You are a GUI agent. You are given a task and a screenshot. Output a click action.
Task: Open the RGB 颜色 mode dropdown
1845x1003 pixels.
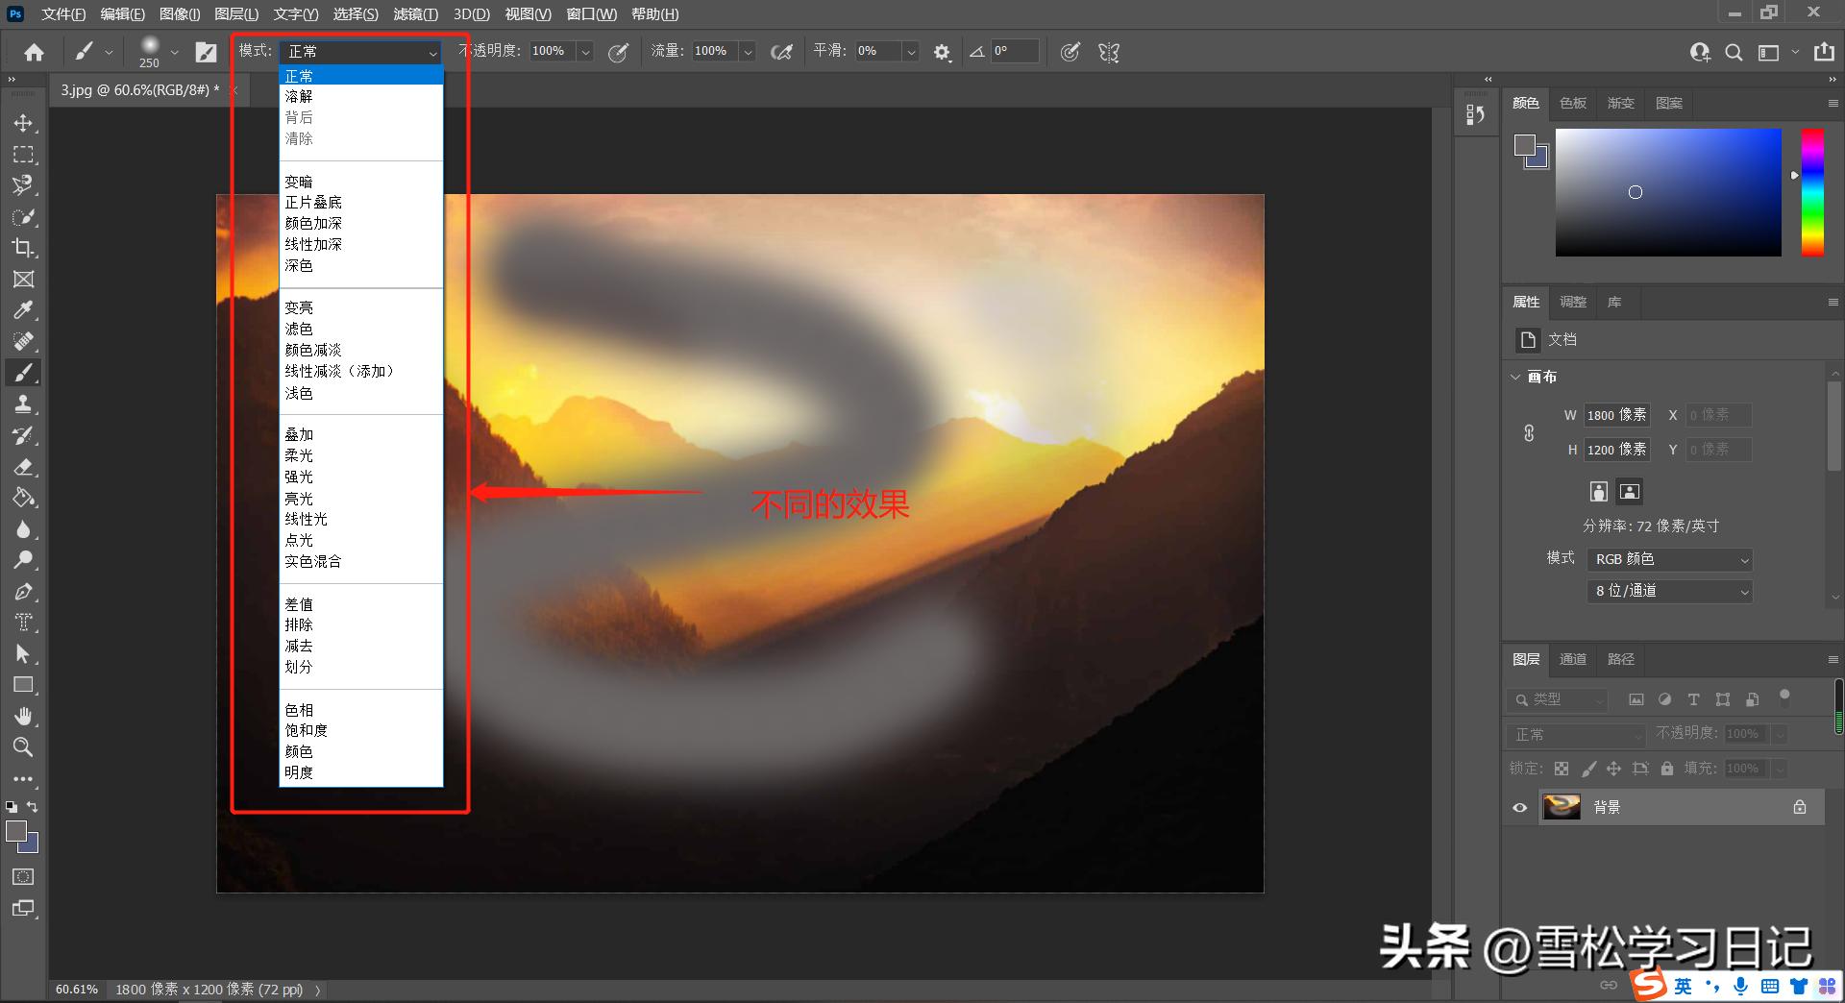[1668, 559]
